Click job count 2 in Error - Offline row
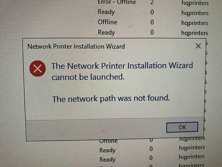Screen dimensions: 222x167 152,2
